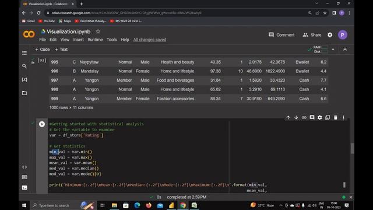373x210 pixels.
Task: Open the File menu
Action: (x=43, y=40)
